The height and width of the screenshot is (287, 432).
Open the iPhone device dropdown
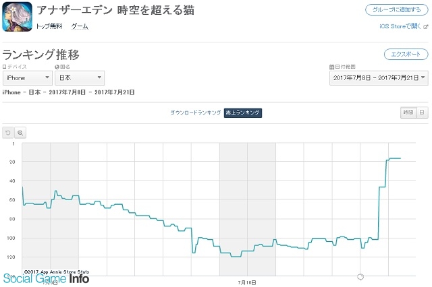point(28,77)
